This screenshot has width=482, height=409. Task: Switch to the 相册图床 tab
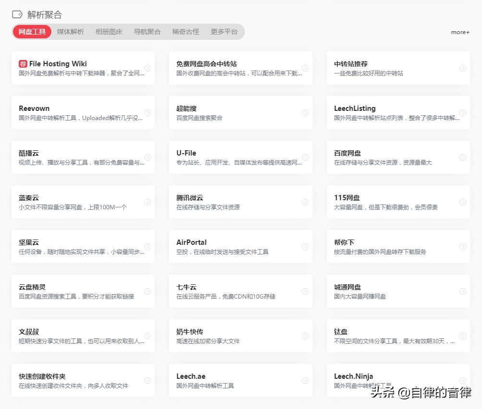108,32
